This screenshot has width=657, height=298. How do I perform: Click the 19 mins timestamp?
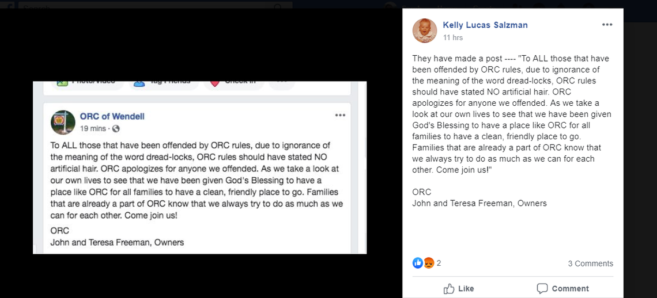pos(93,128)
